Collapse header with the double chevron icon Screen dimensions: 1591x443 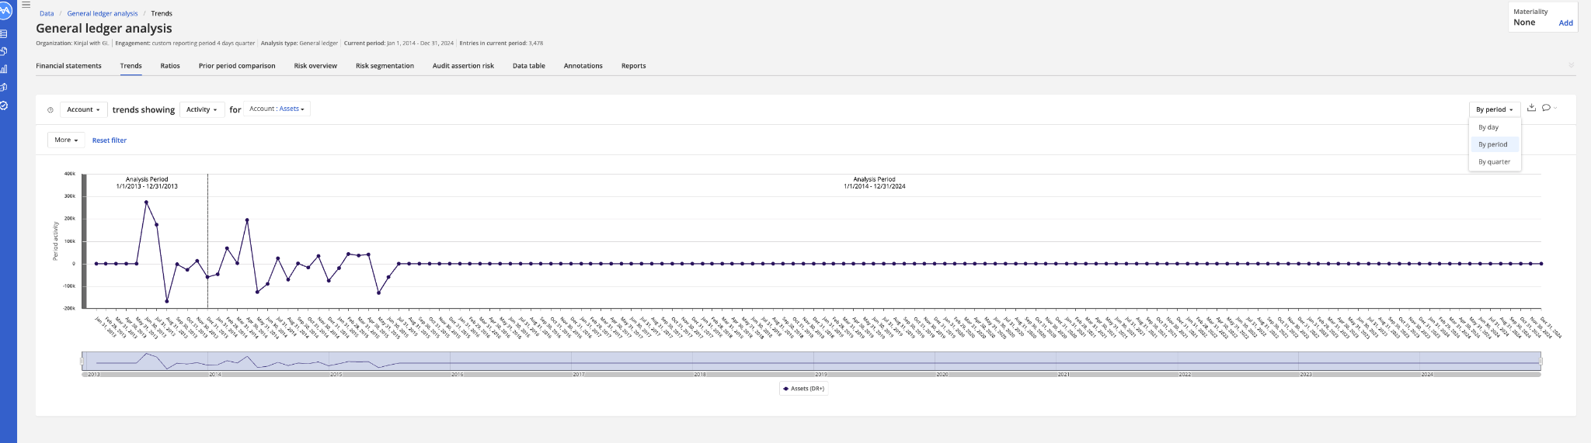pos(1572,65)
